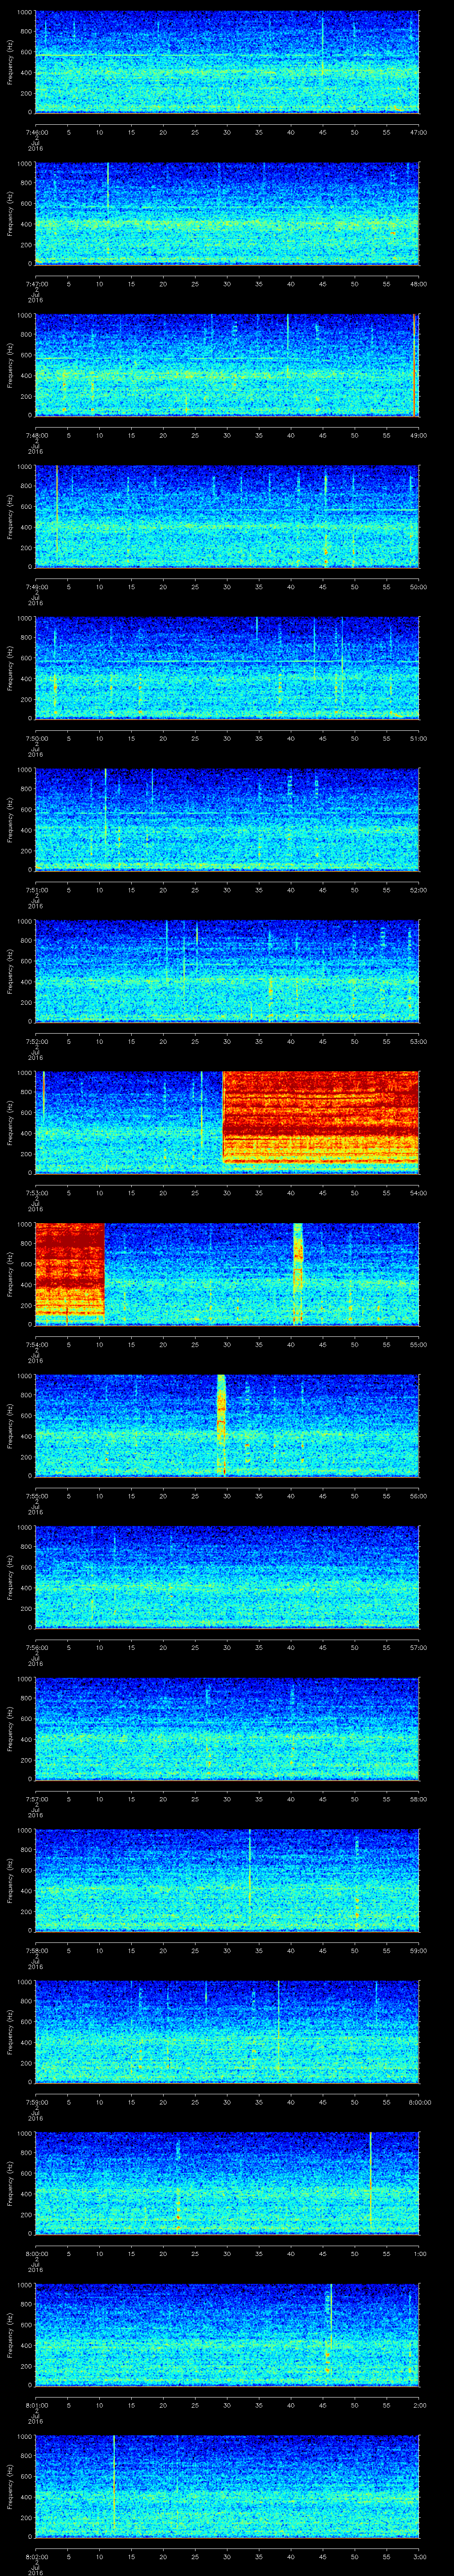454x2576 pixels.
Task: Open the spectrogram panel beginning at 8:00:00
Action: (227, 2183)
